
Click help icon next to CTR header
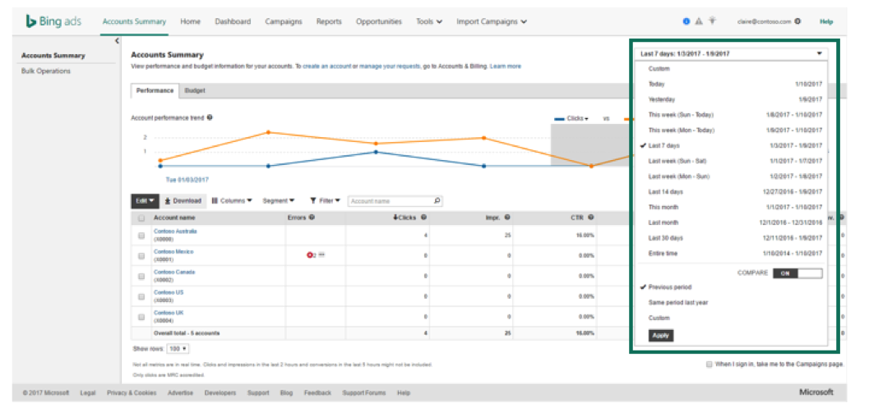(591, 218)
